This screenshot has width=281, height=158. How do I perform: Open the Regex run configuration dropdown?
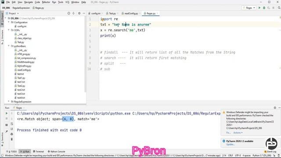pos(249,8)
